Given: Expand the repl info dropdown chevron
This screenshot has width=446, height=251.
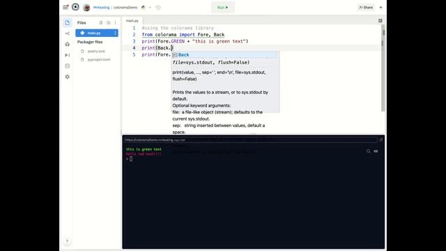Looking at the screenshot, I should [x=150, y=8].
